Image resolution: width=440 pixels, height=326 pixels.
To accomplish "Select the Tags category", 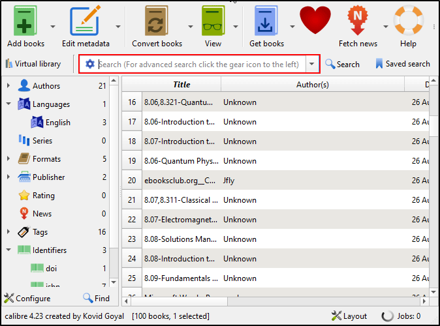I will (x=40, y=232).
